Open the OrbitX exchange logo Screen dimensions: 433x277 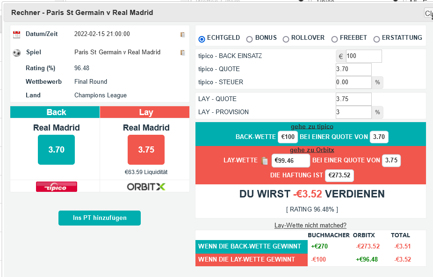click(x=146, y=187)
